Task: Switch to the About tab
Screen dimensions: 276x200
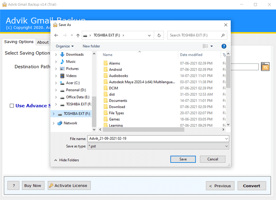Action: (x=43, y=42)
